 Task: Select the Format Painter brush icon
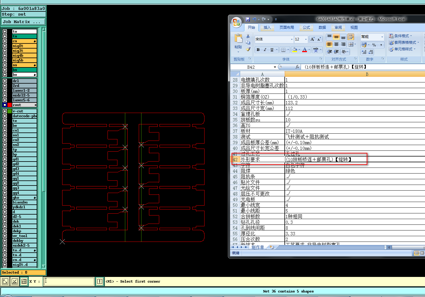click(248, 49)
